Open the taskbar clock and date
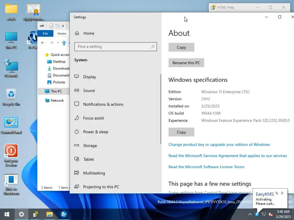 [283, 214]
